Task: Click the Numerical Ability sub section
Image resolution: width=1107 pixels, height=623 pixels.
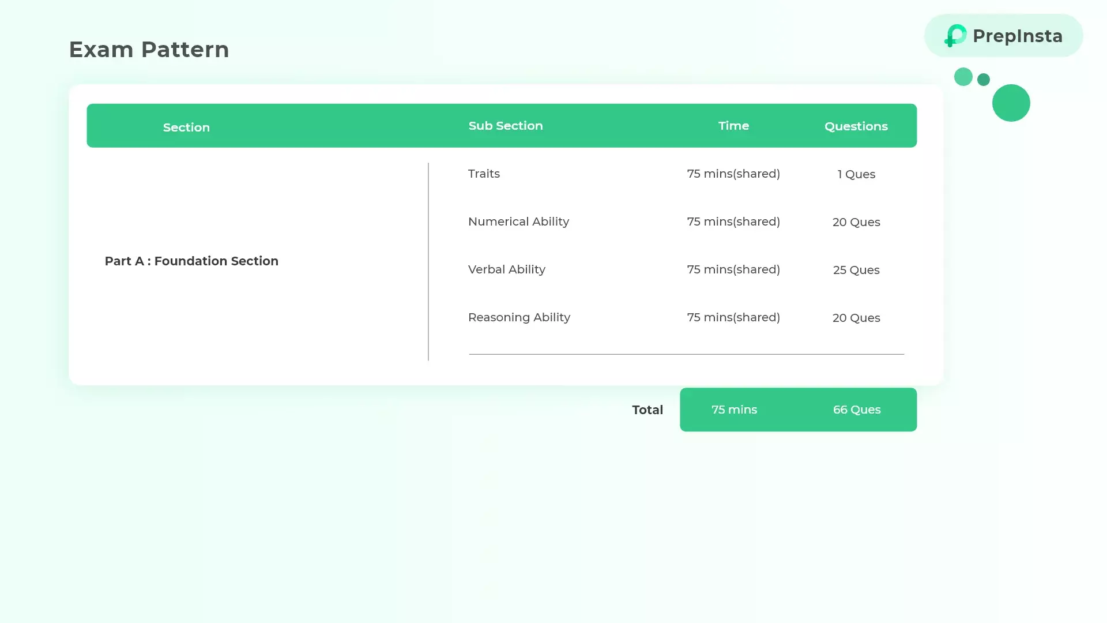Action: (518, 222)
